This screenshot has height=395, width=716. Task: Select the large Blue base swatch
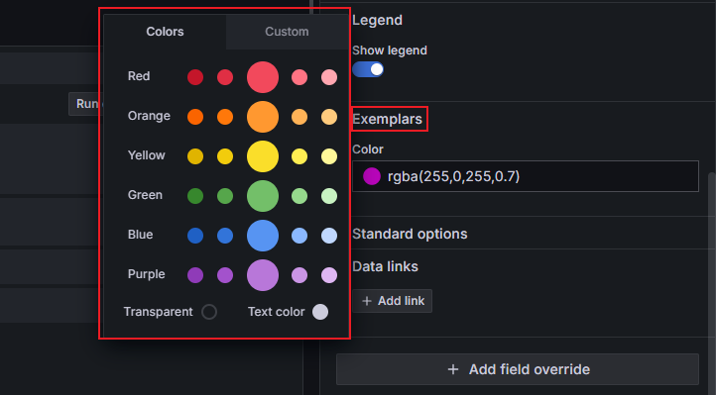pyautogui.click(x=263, y=236)
